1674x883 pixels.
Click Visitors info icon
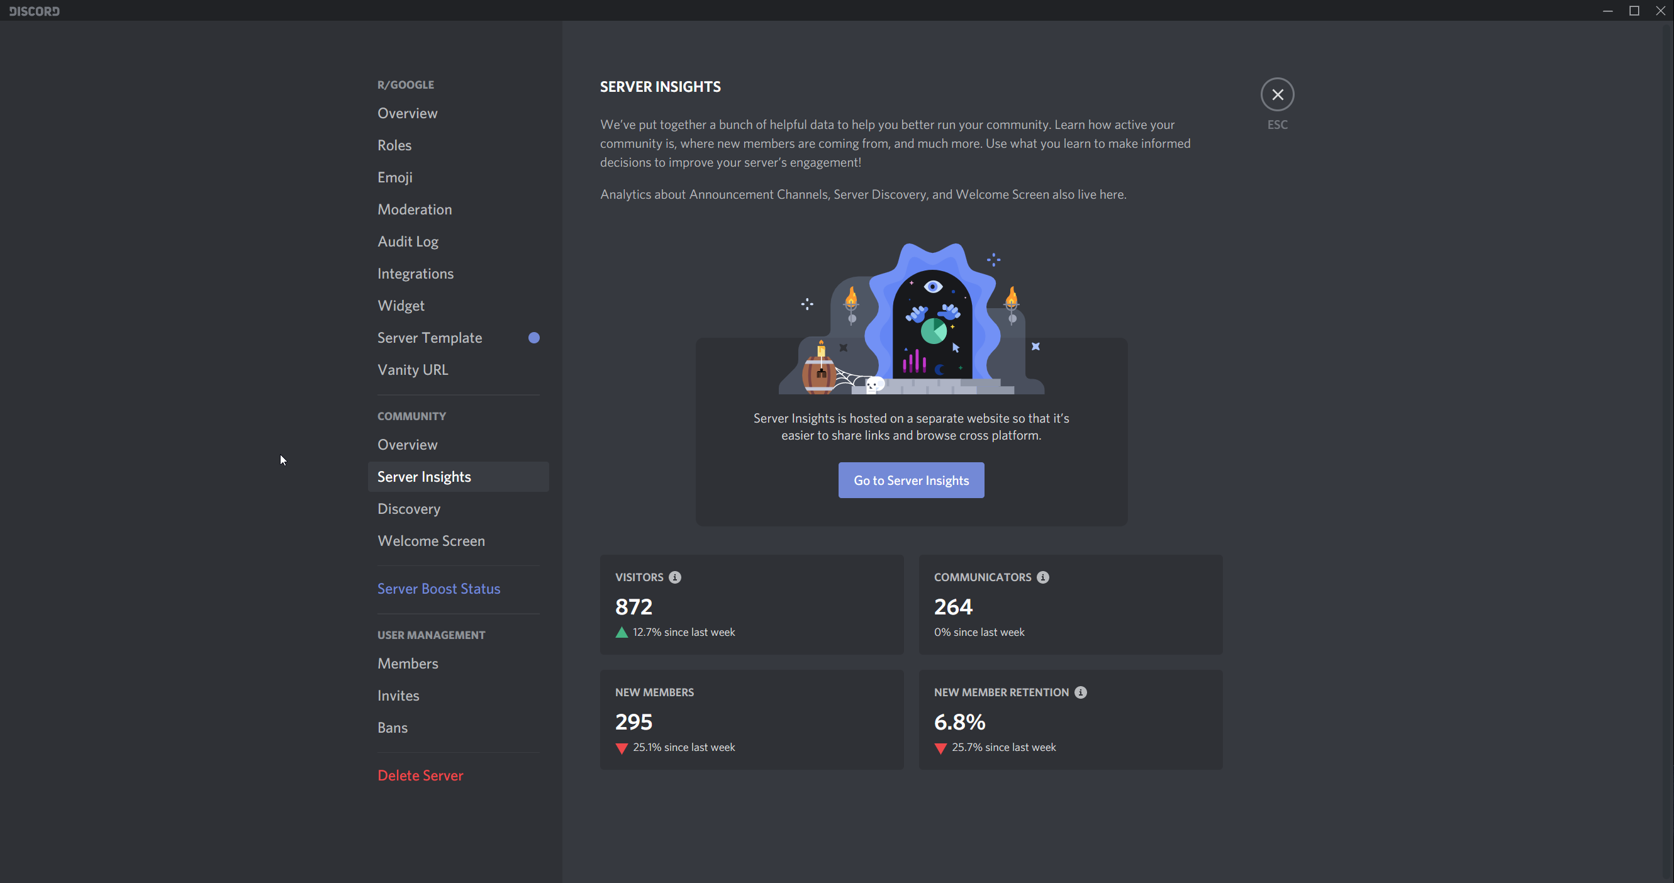674,577
